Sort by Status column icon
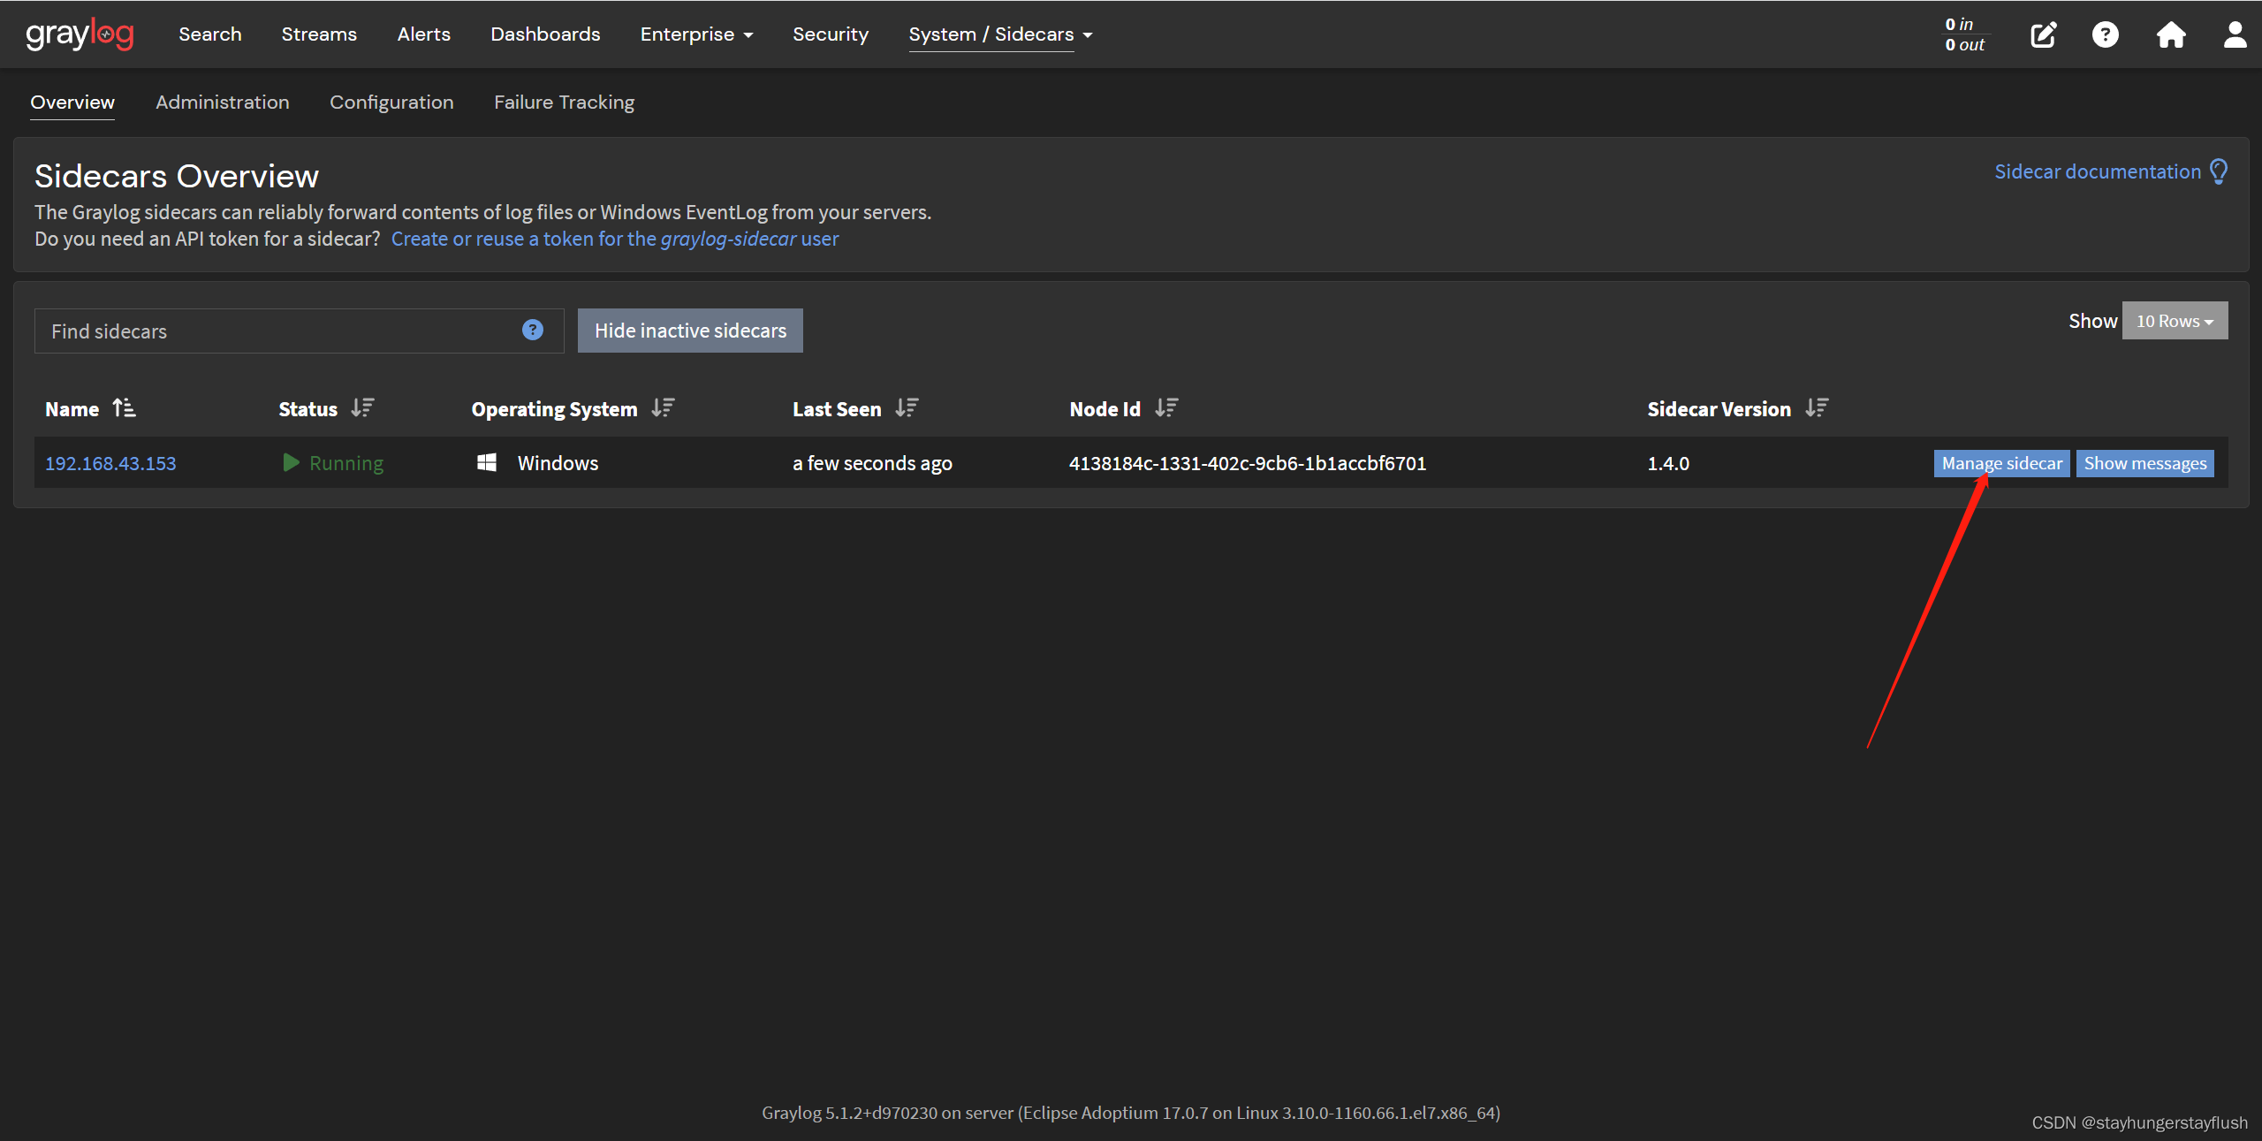 [362, 408]
